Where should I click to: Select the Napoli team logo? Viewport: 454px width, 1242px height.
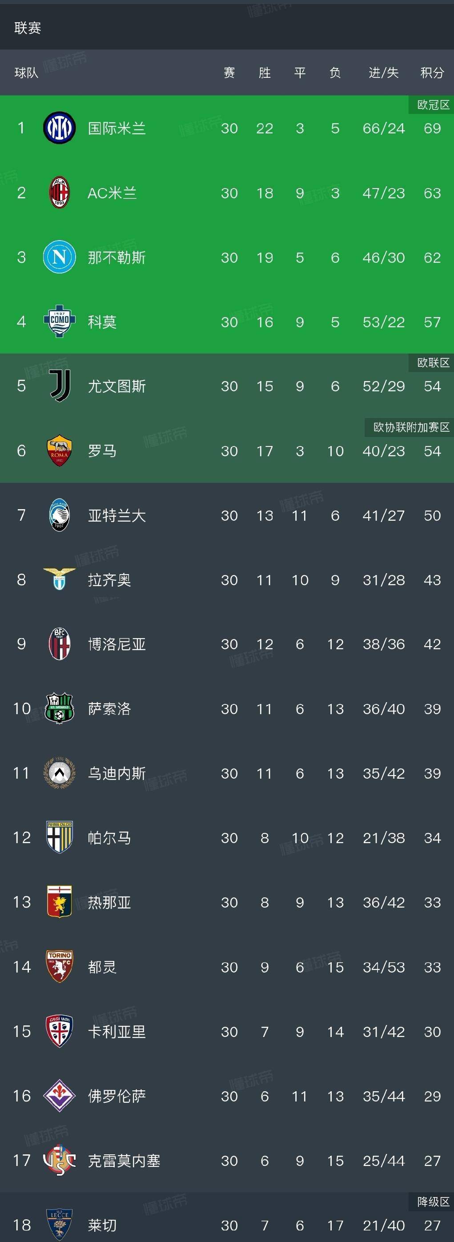point(59,257)
